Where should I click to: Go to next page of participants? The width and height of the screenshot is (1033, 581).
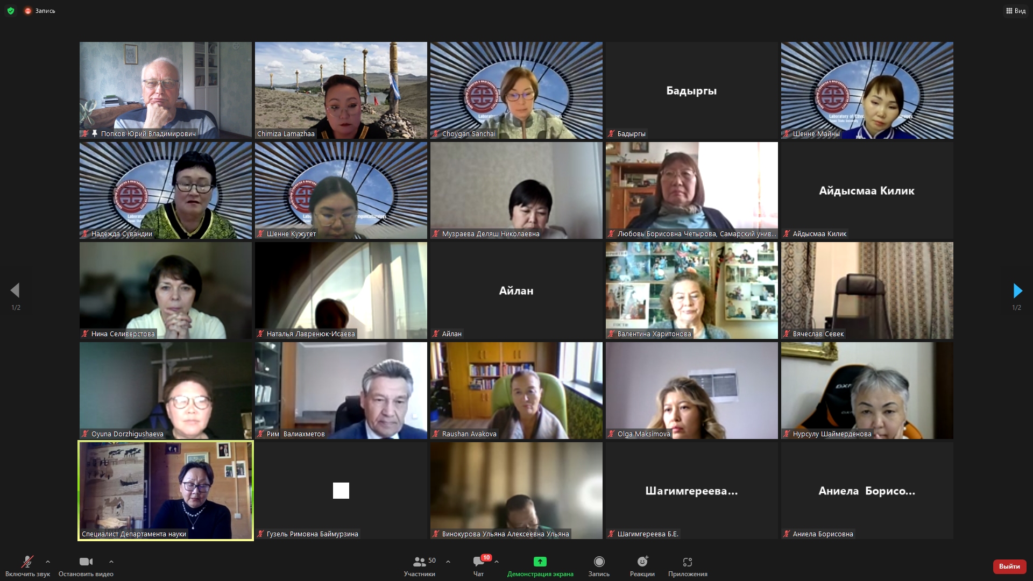[1017, 291]
